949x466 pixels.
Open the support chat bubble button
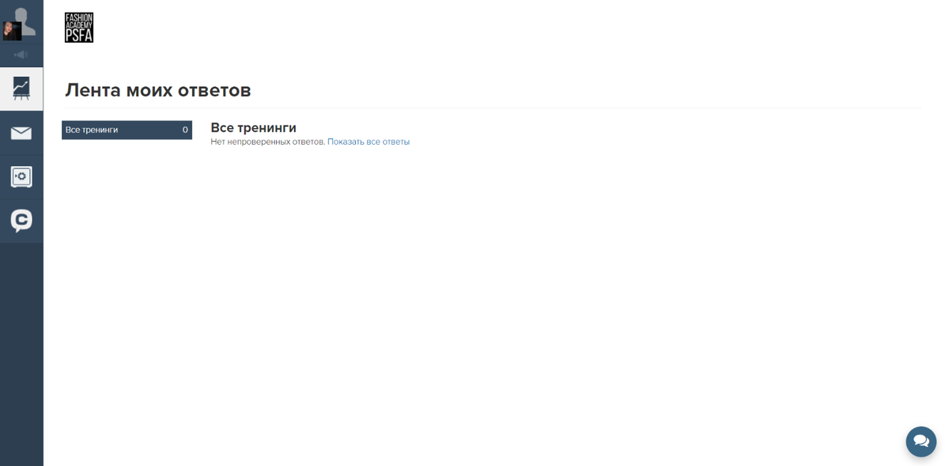click(x=921, y=441)
